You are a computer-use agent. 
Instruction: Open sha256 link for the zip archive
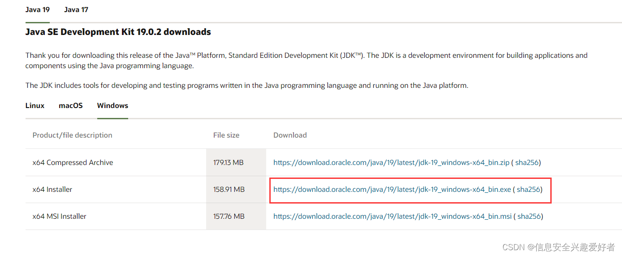click(x=527, y=162)
